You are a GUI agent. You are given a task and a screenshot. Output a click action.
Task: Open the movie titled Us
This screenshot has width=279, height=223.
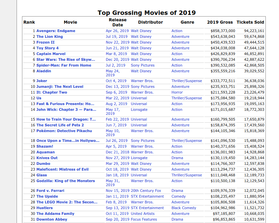click(39, 98)
